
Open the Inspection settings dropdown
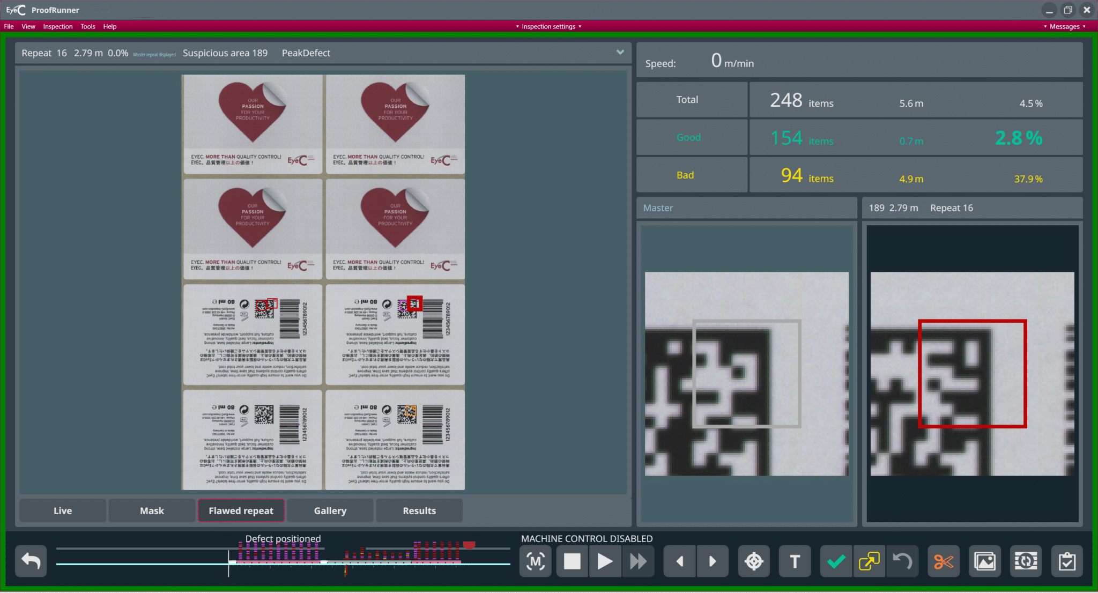coord(548,26)
